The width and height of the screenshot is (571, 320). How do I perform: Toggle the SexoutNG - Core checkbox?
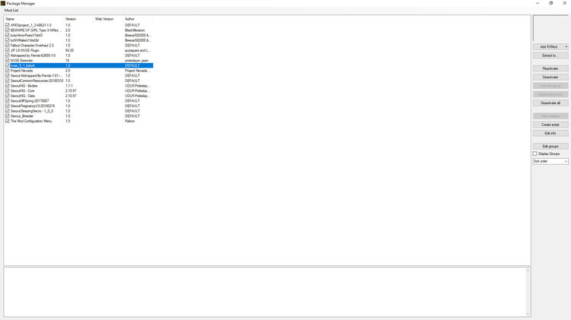8,90
